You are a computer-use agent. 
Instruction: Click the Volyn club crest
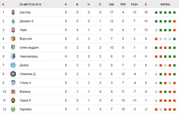coord(13,92)
